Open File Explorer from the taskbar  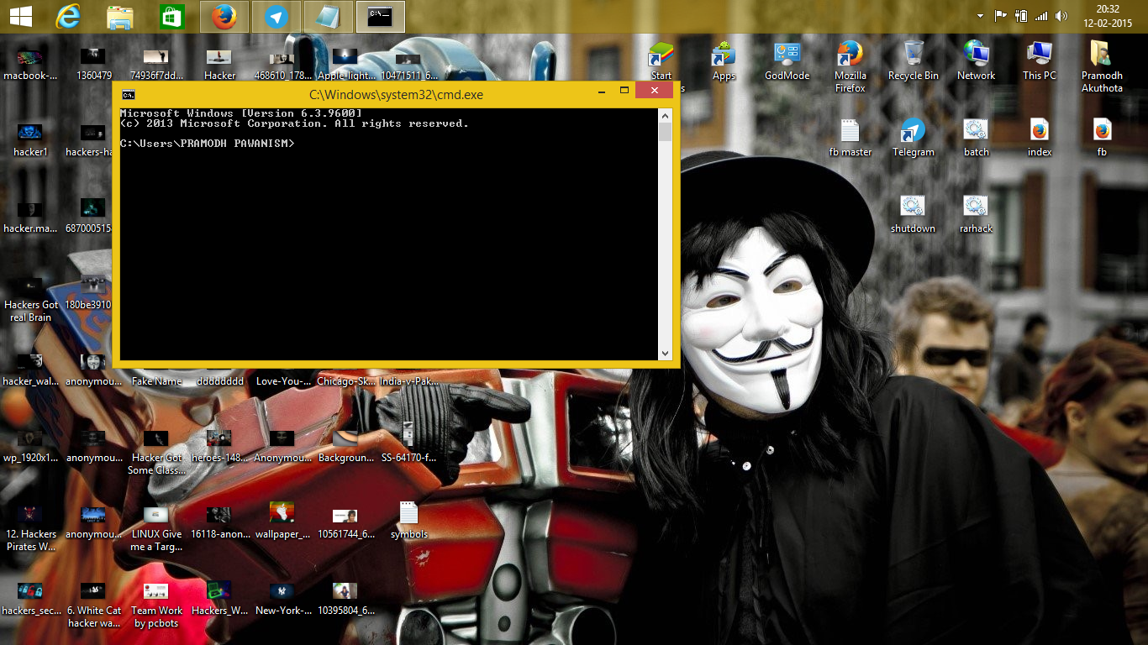click(x=118, y=14)
